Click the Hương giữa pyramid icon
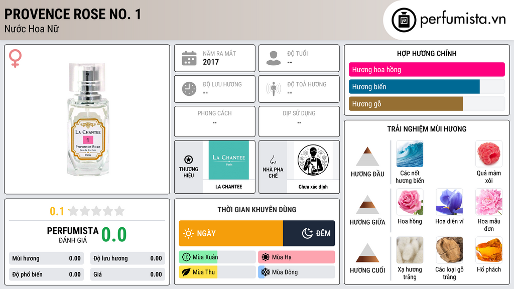Viewport: 514px width, 289px height. [367, 205]
